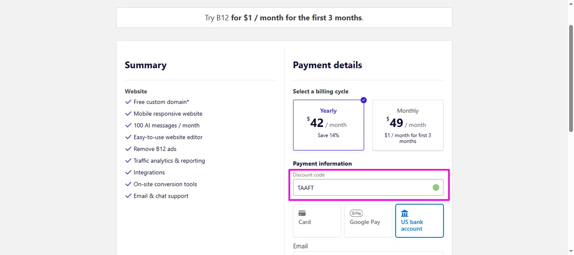The width and height of the screenshot is (574, 255).
Task: Select the Yearly $42 billing cycle
Action: pyautogui.click(x=328, y=125)
